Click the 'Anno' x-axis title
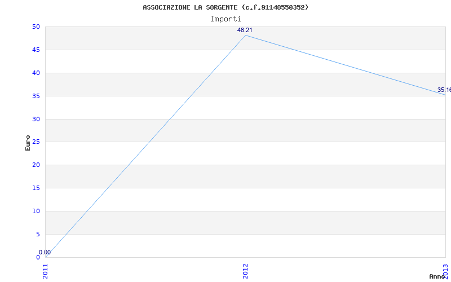This screenshot has width=451, height=282. click(x=437, y=276)
